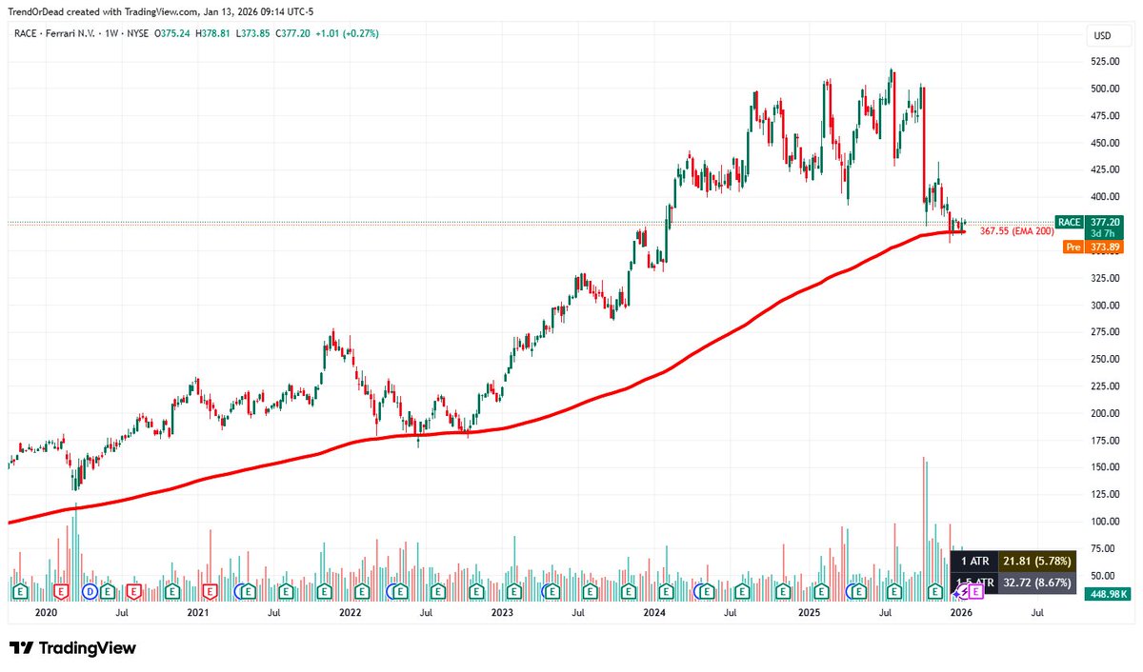Click the 2026 label on time axis
The width and height of the screenshot is (1143, 672).
(960, 614)
